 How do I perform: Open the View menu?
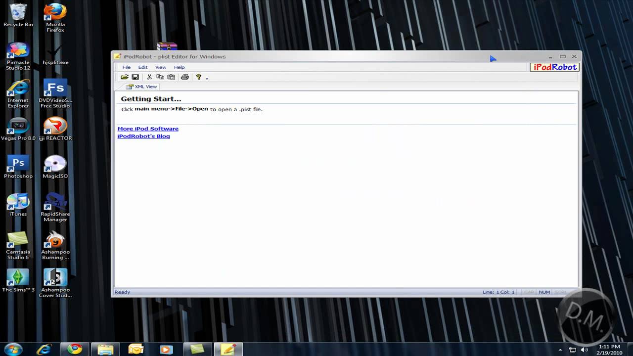161,67
